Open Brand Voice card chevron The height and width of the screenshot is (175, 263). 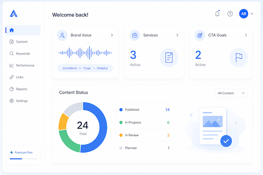[112, 35]
